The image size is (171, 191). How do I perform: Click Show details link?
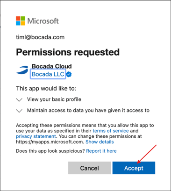coord(100,142)
